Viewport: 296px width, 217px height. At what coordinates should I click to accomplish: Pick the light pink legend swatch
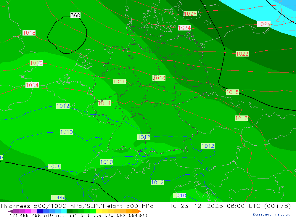[34, 211]
